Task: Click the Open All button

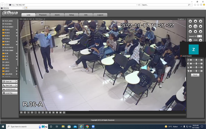Action: [x=9, y=82]
